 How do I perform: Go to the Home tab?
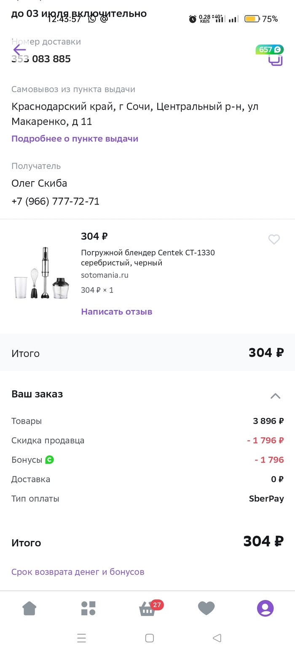[x=29, y=608]
